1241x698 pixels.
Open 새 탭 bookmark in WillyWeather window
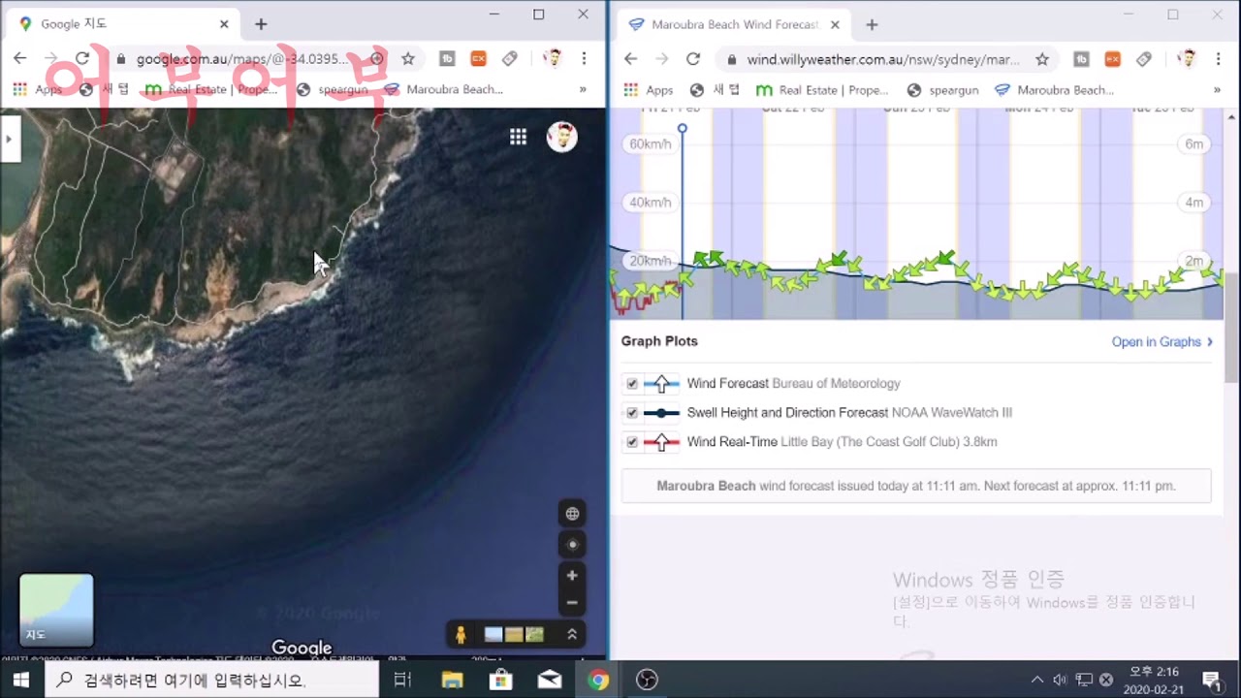tap(716, 89)
